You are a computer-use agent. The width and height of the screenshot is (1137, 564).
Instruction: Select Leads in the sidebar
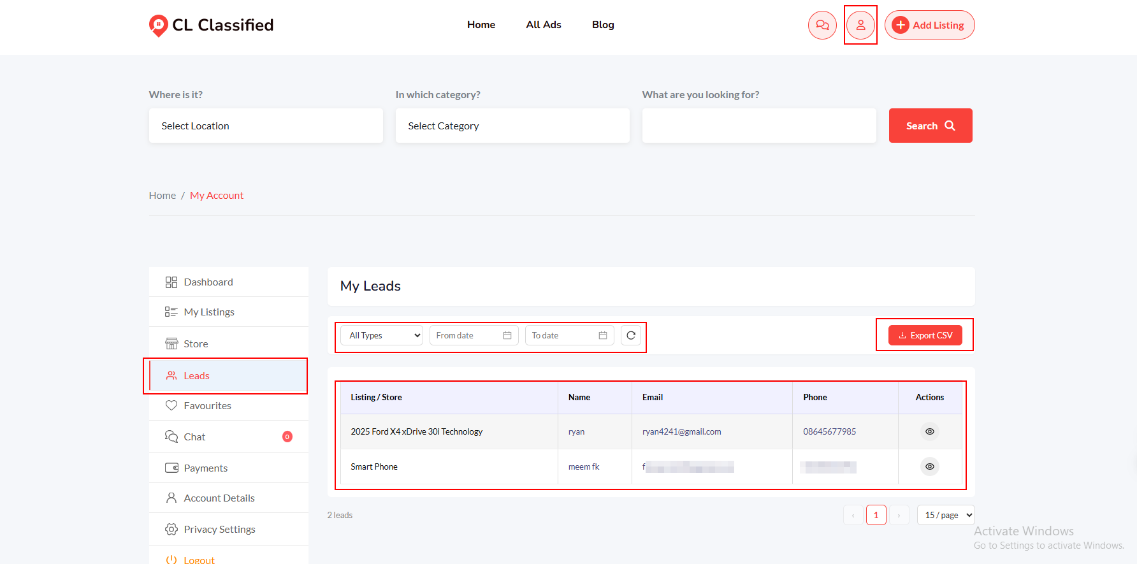point(229,375)
